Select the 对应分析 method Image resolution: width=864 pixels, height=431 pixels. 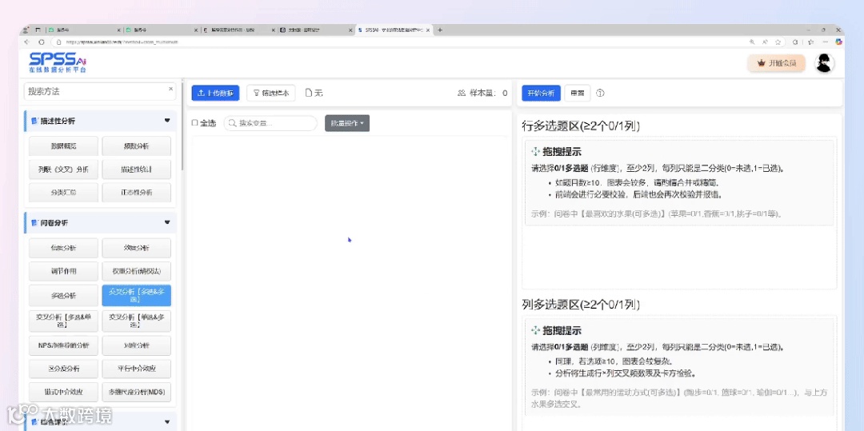[x=136, y=345]
